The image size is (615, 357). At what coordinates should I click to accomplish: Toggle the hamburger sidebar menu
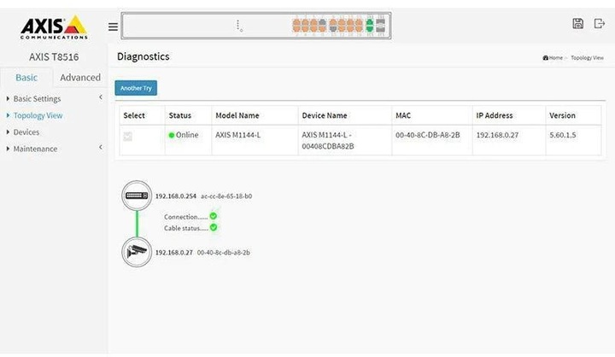pyautogui.click(x=113, y=26)
